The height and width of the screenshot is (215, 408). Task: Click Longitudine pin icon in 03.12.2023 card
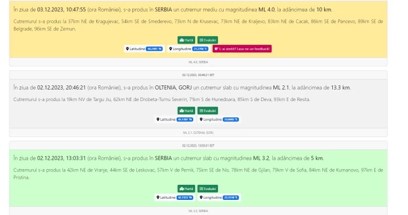(171, 49)
